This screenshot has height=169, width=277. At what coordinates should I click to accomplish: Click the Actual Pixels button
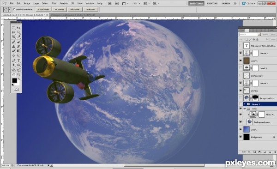coord(43,10)
